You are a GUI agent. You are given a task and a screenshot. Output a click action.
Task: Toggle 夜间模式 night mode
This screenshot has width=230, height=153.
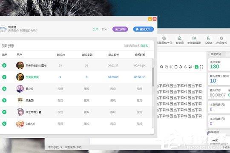coord(221,40)
